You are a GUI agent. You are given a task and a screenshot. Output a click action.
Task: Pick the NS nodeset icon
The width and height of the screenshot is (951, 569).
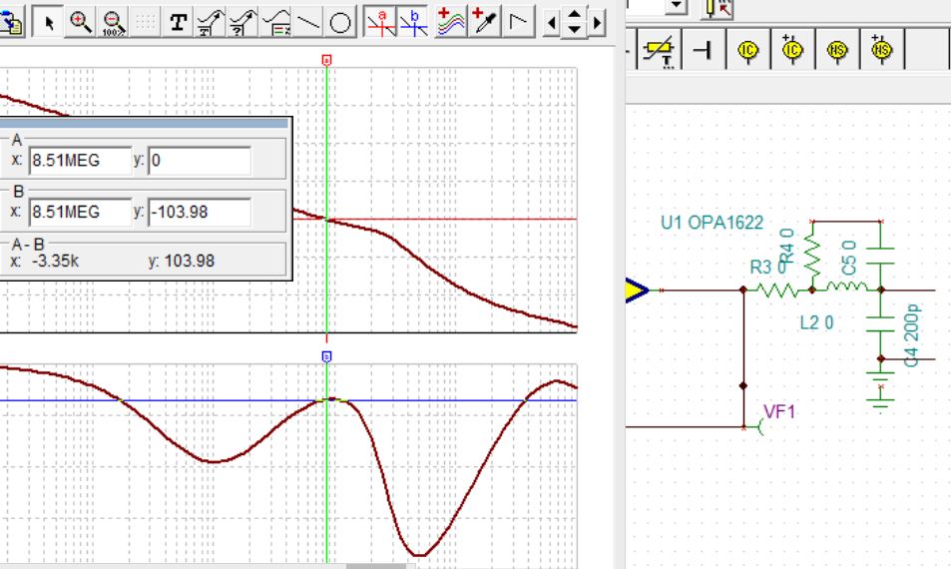pos(837,50)
